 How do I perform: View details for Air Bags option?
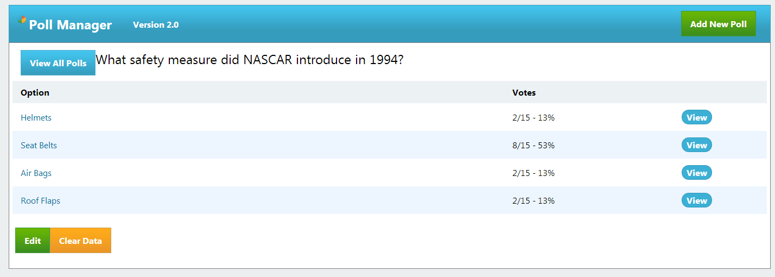696,173
